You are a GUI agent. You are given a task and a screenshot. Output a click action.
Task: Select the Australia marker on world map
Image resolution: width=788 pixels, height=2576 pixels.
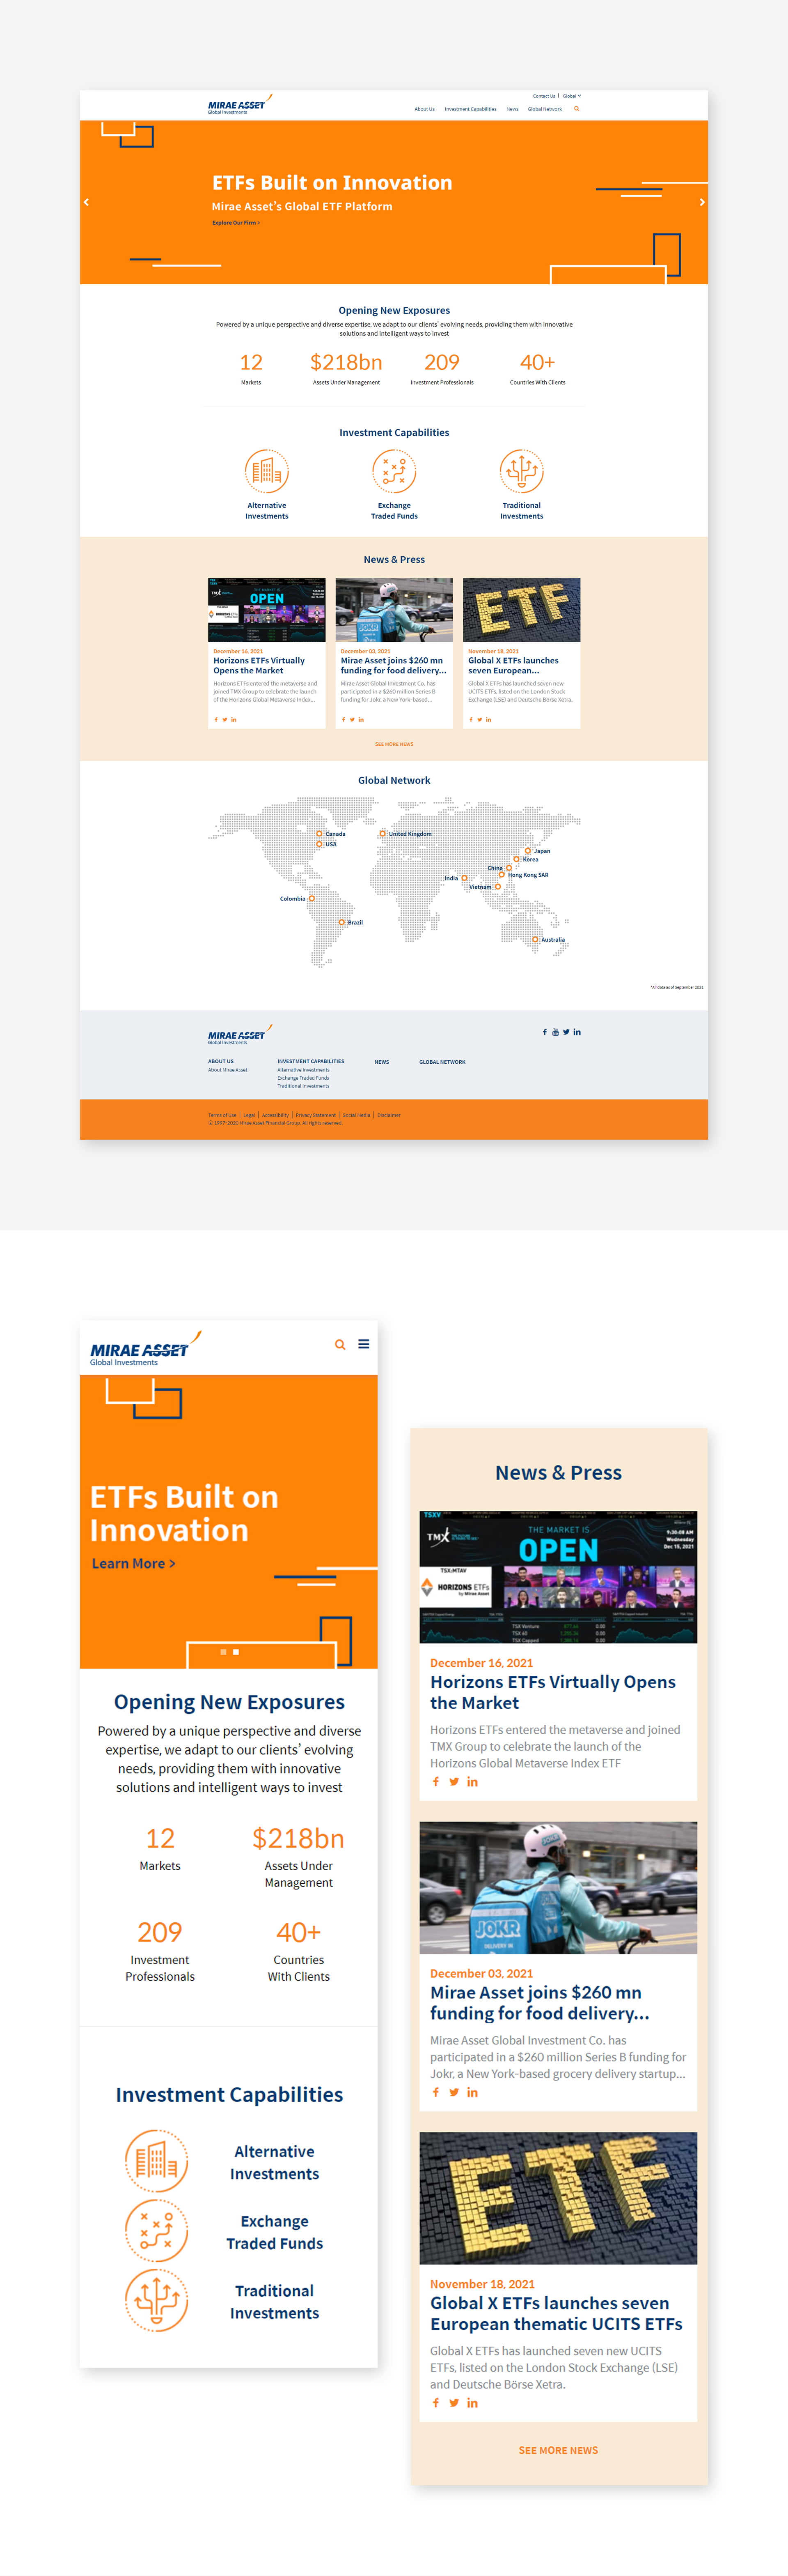(x=535, y=939)
